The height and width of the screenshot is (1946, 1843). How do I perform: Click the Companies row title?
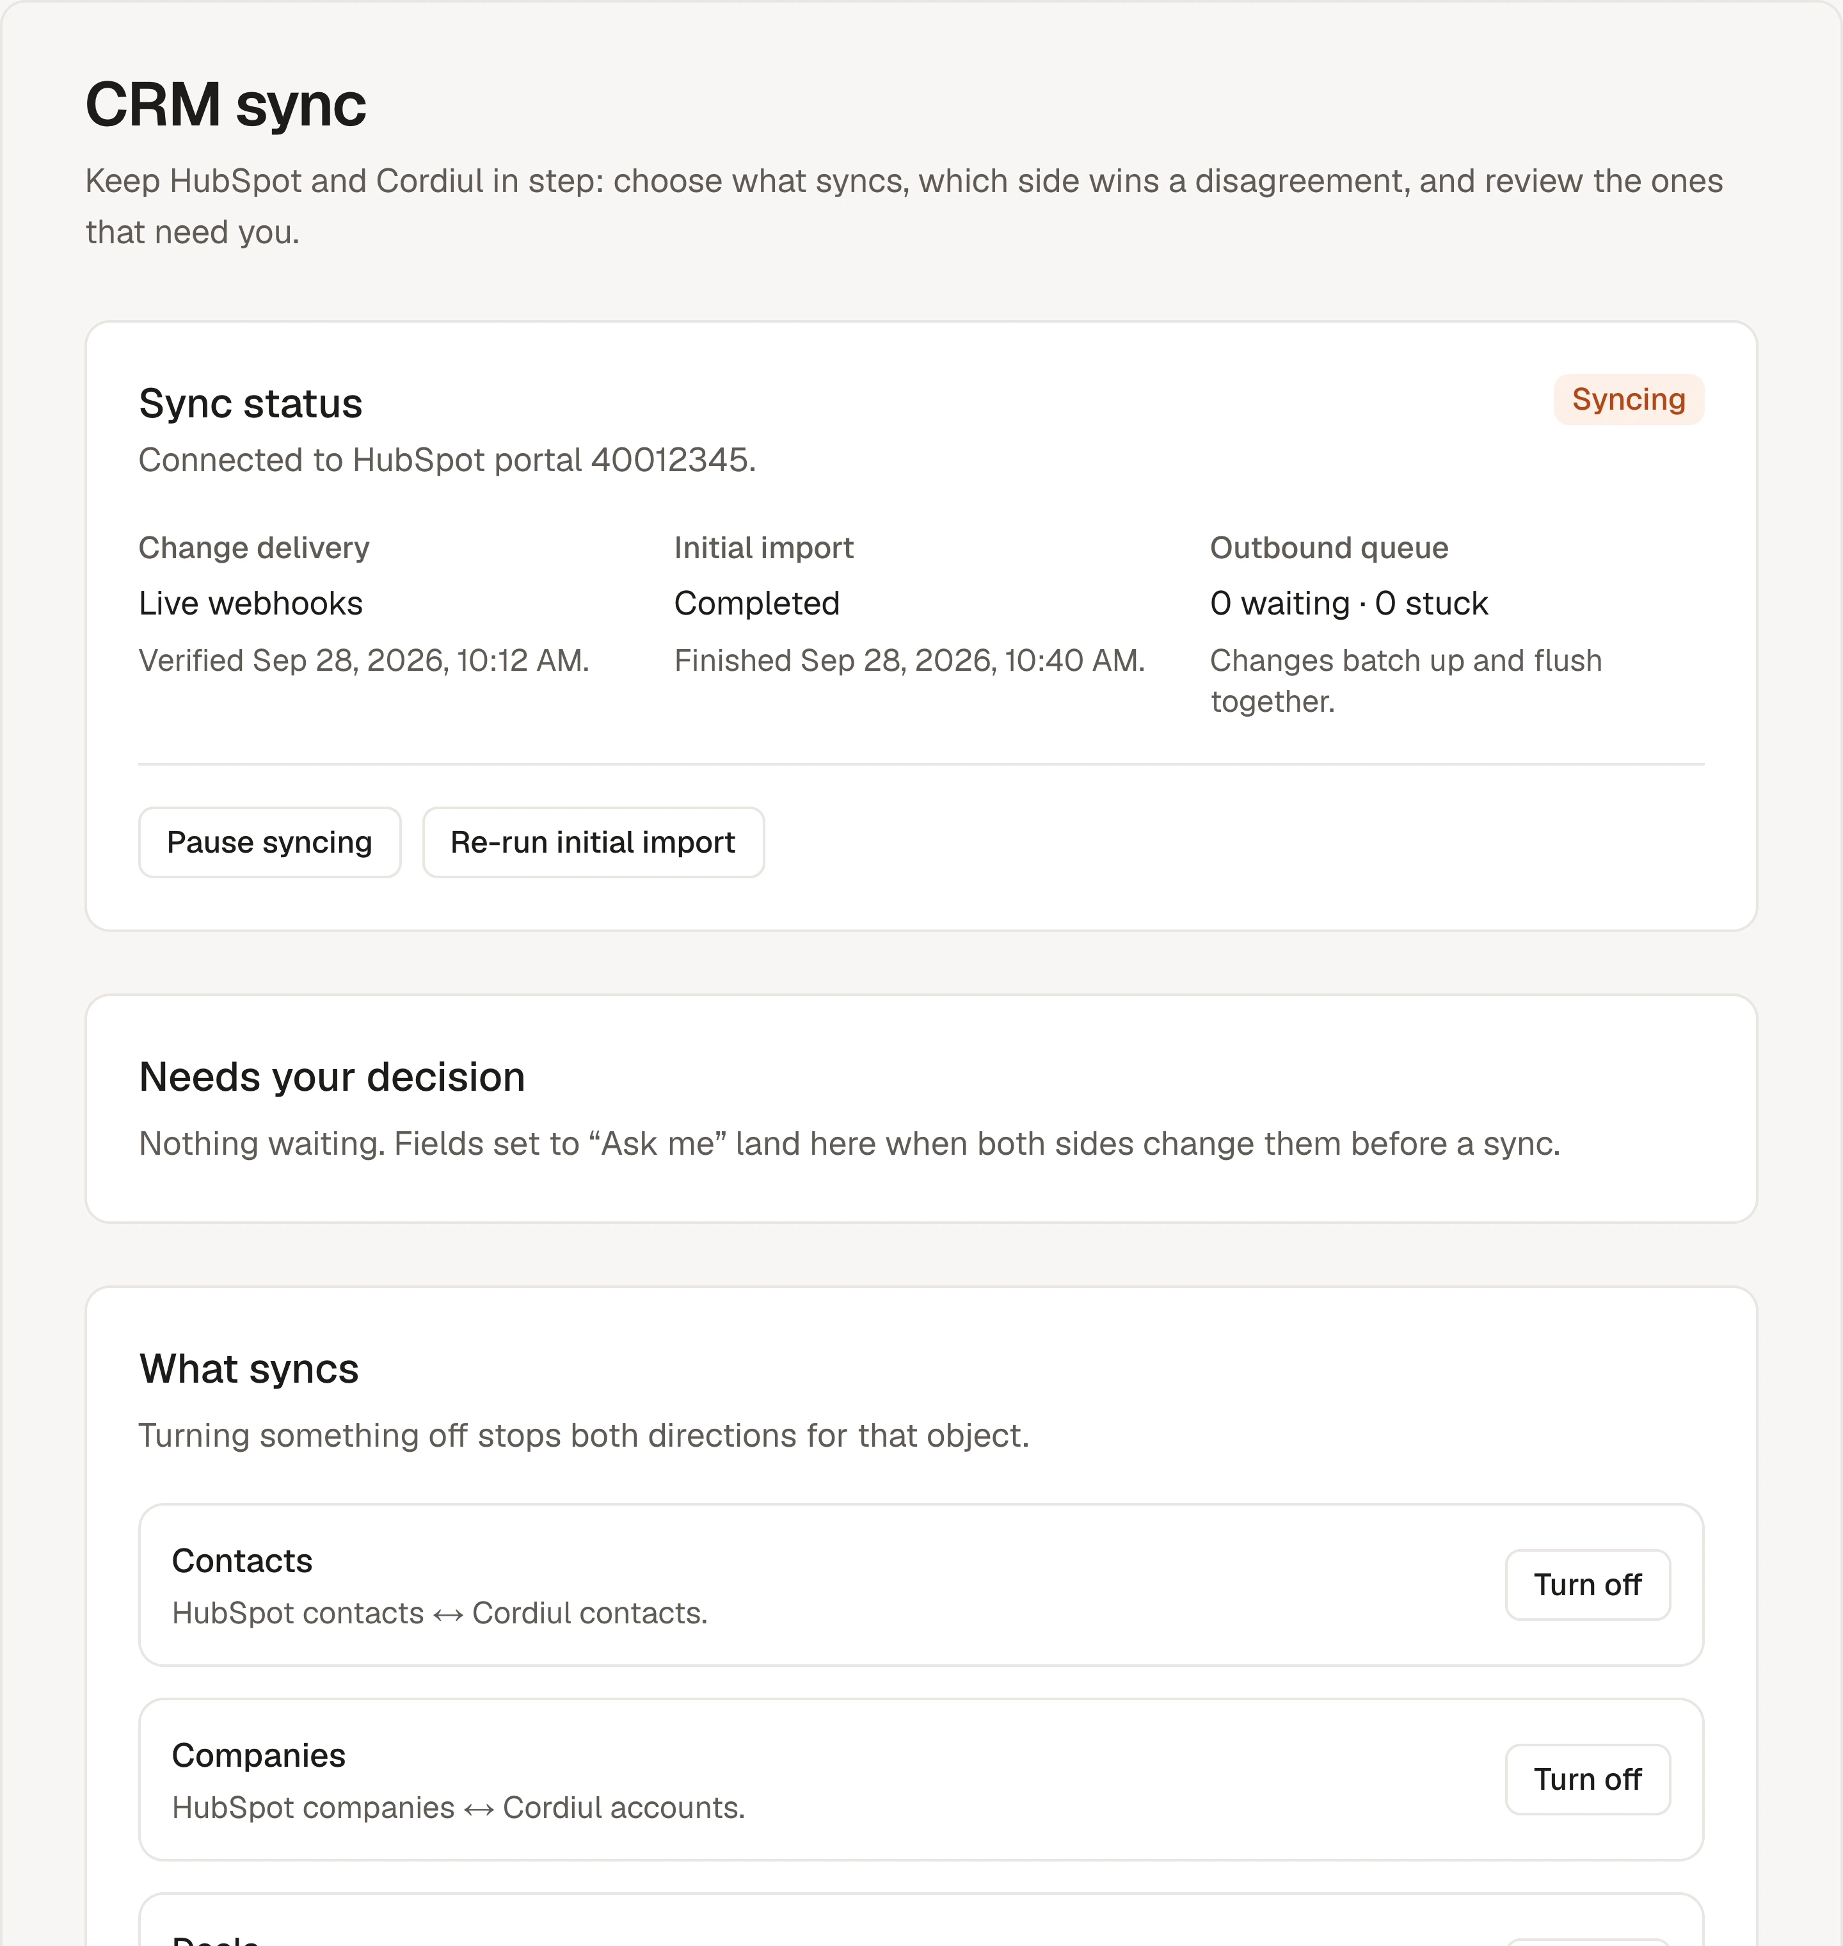(259, 1755)
